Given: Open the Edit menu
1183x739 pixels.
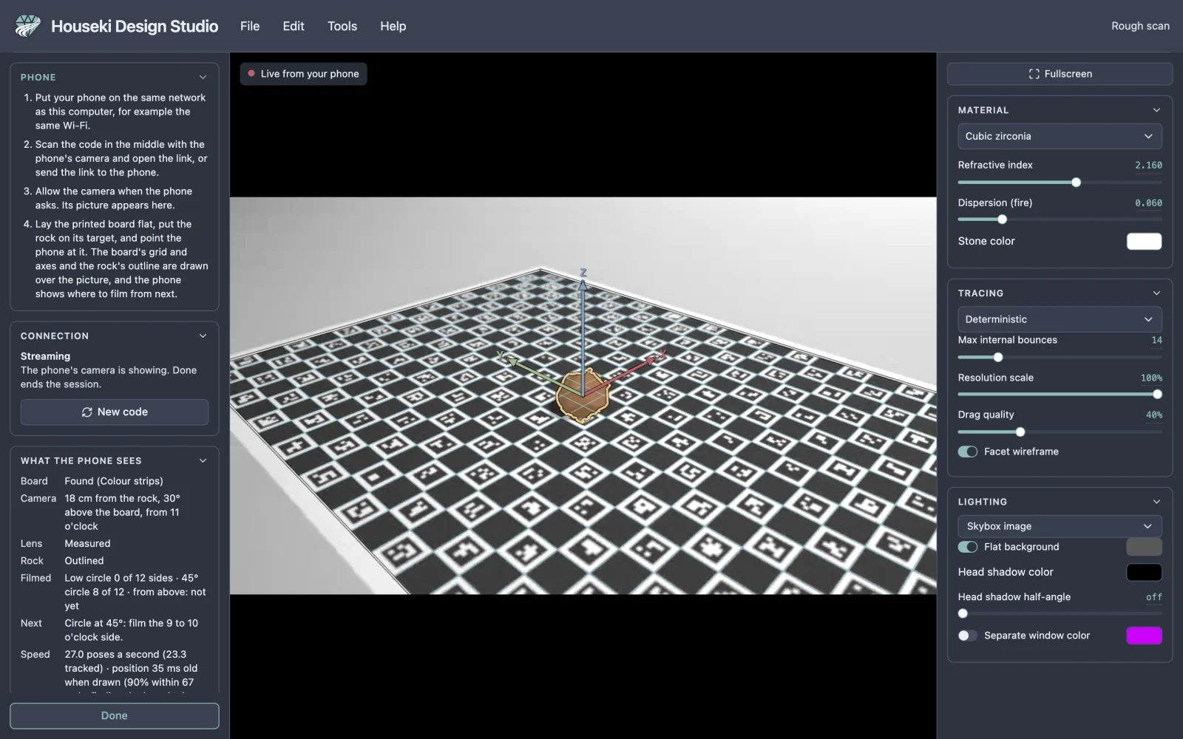Looking at the screenshot, I should tap(294, 26).
